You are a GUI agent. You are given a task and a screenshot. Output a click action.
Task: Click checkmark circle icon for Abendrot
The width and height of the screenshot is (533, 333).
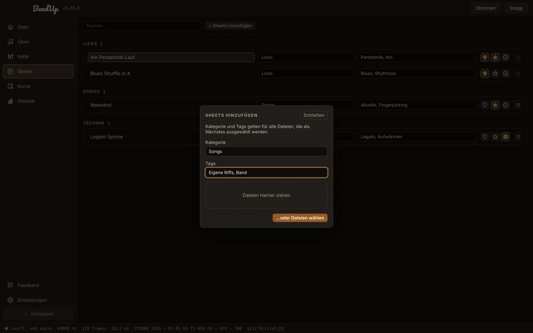(506, 105)
